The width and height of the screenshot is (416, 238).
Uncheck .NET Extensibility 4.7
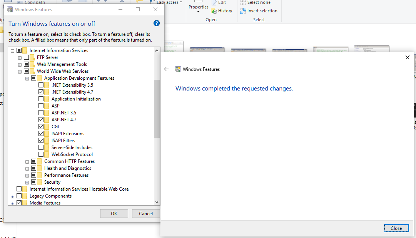(41, 92)
